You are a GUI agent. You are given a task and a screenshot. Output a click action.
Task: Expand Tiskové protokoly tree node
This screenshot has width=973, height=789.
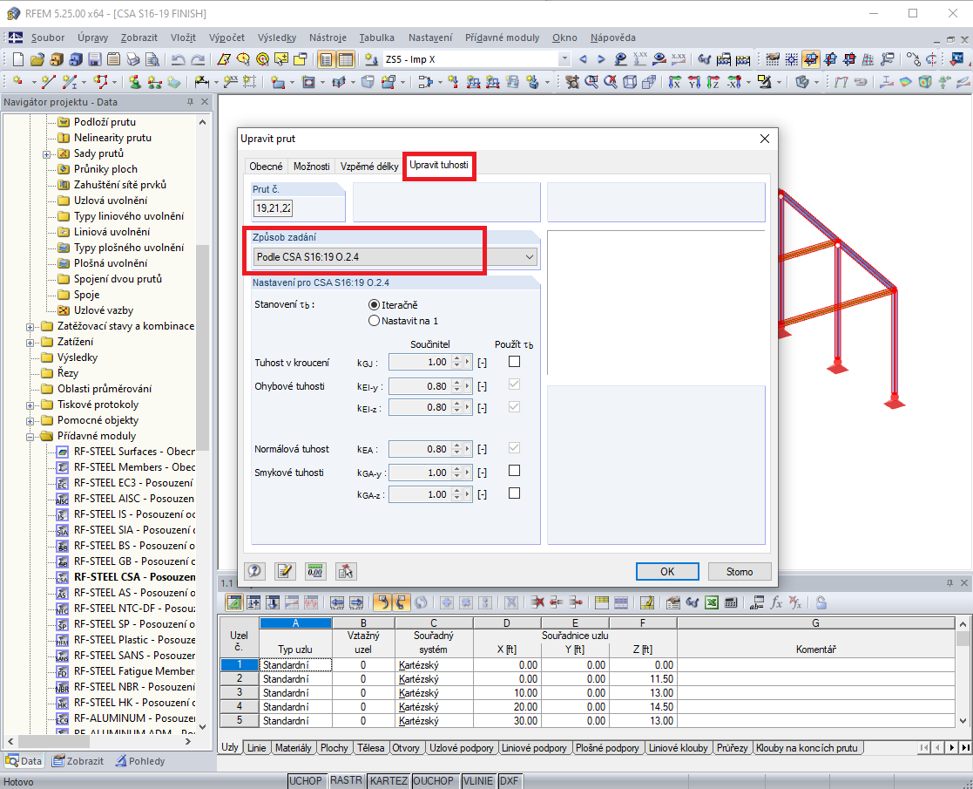[30, 405]
